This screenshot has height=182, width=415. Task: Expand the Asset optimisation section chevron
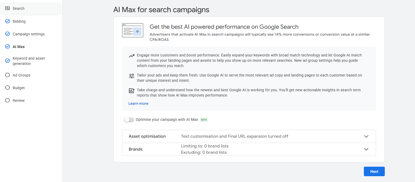pyautogui.click(x=366, y=136)
